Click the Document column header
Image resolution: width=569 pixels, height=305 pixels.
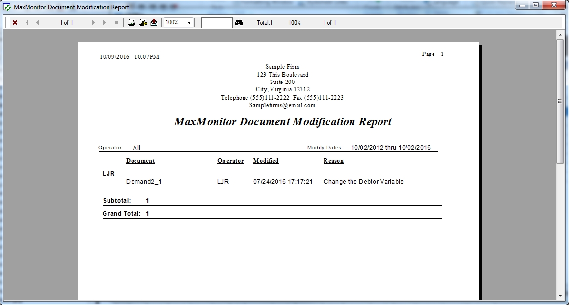pos(140,161)
